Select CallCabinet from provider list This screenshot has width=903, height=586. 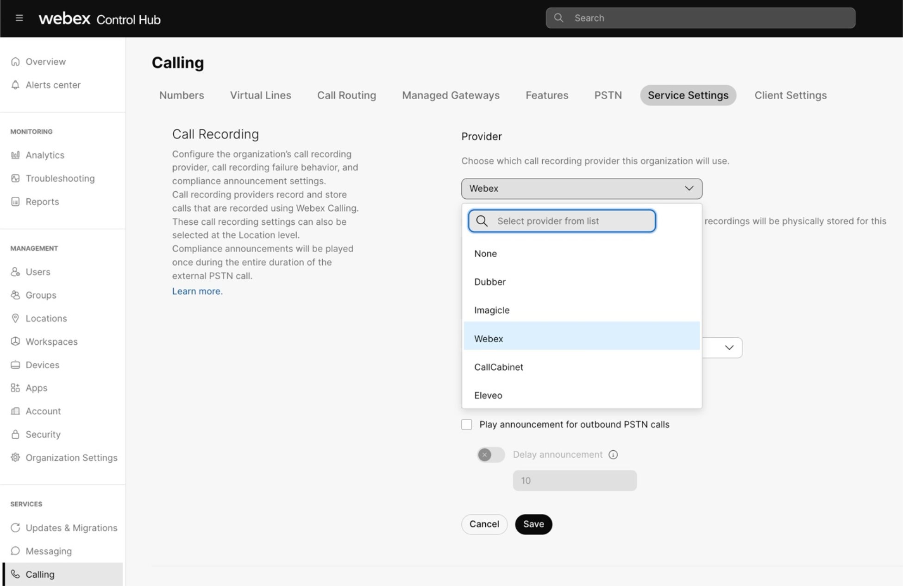[582, 367]
